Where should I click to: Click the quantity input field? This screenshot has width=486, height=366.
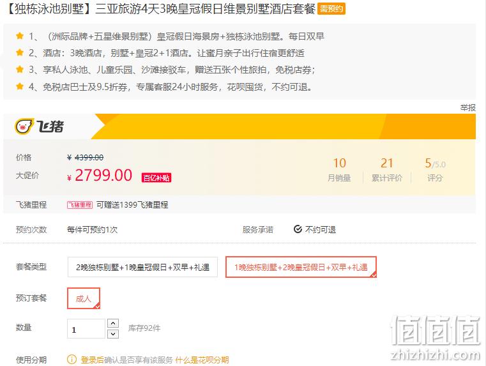point(86,328)
